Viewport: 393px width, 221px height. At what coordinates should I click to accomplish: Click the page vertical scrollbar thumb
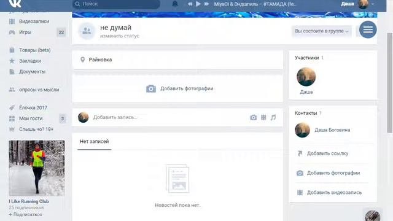[390, 83]
